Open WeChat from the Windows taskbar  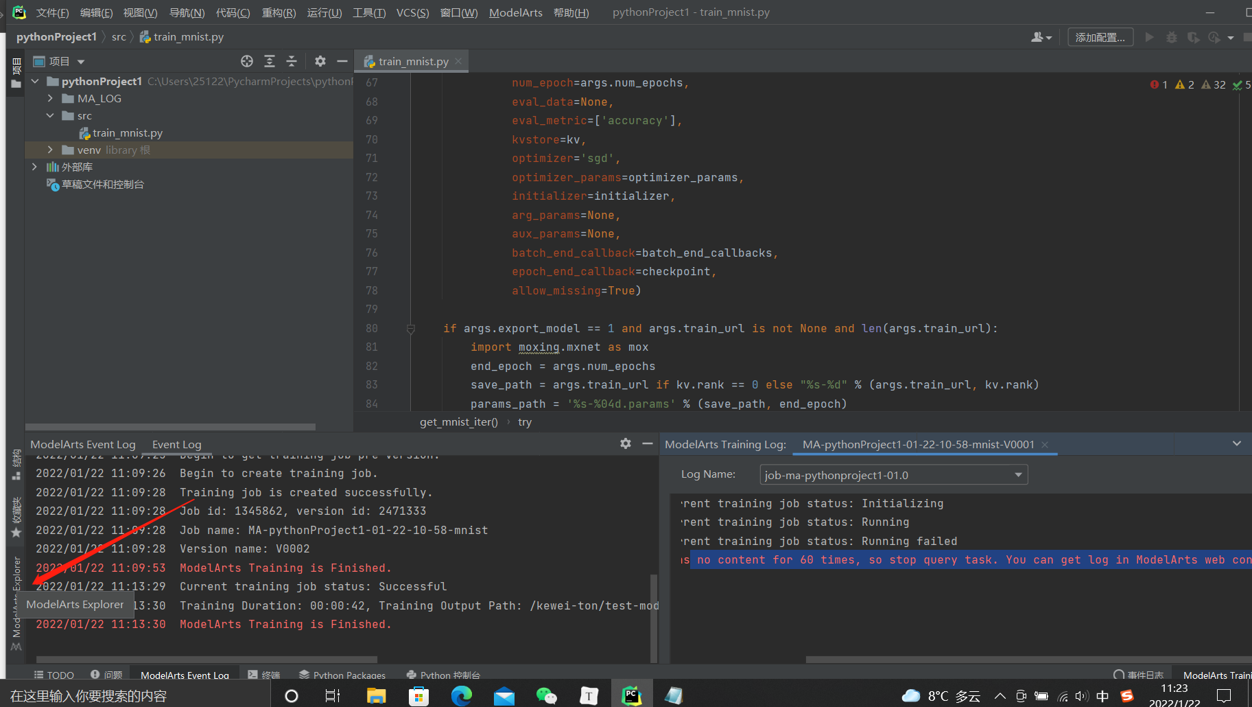[546, 695]
